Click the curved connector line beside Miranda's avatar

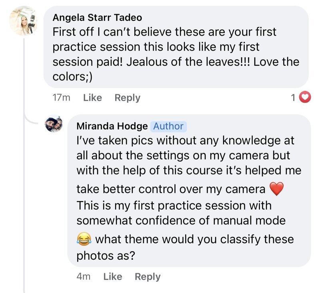pyautogui.click(x=31, y=120)
